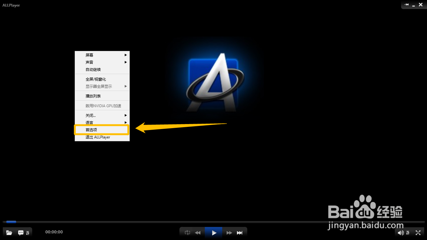Screen dimensions: 427x240
Task: Open the subtitles speech bubble icon
Action: pos(21,232)
